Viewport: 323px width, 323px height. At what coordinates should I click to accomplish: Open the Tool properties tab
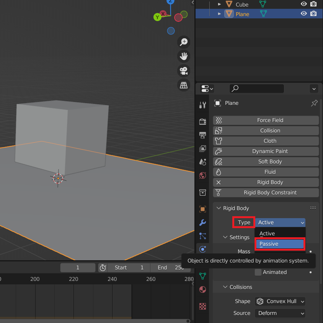(x=203, y=105)
